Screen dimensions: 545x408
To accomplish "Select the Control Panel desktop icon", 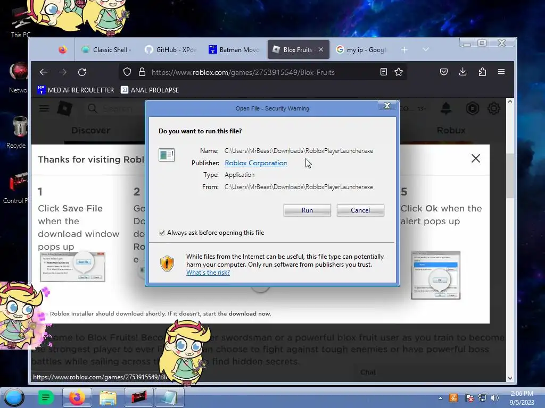I will [16, 188].
